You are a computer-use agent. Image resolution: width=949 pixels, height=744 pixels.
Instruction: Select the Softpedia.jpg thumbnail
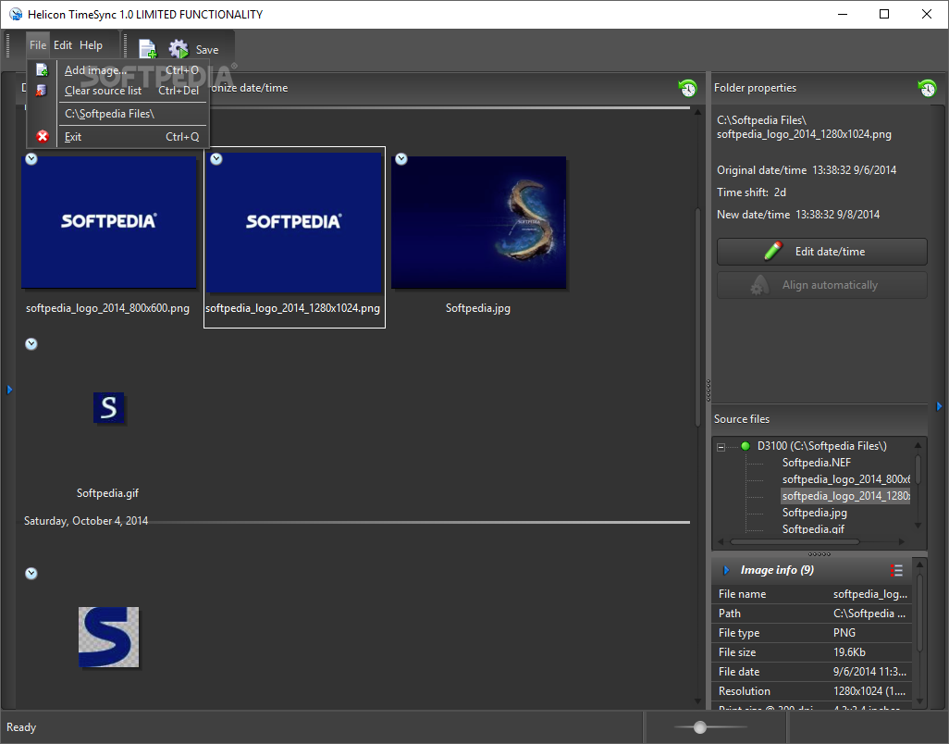coord(479,222)
